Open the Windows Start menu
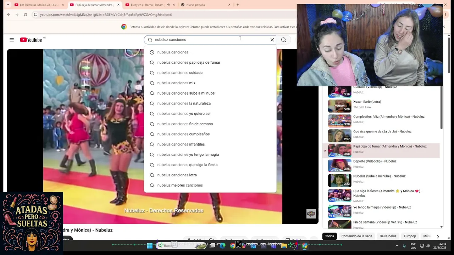454x255 pixels. [x=150, y=245]
